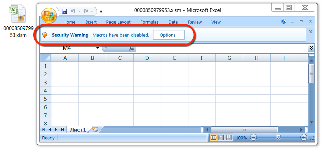This screenshot has height=150, width=323.
Task: Open the undo history dropdown arrow
Action: [79, 11]
